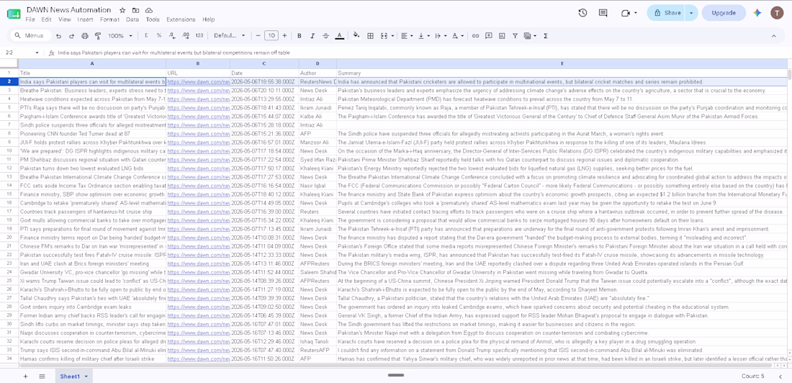The image size is (792, 383).
Task: Click the undo icon in toolbar
Action: (58, 36)
